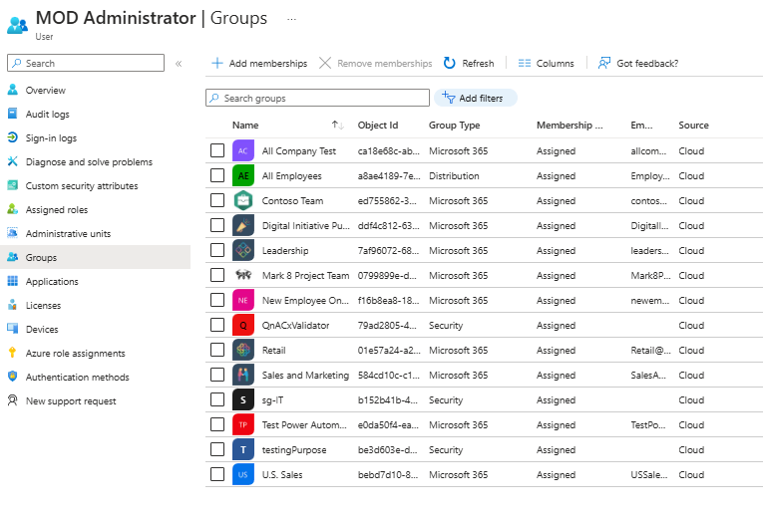This screenshot has height=521, width=763.
Task: Check the QnACxValidator row checkbox
Action: pyautogui.click(x=217, y=325)
